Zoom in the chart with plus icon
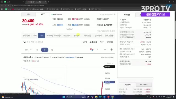The width and height of the screenshot is (176, 99). coord(111,50)
